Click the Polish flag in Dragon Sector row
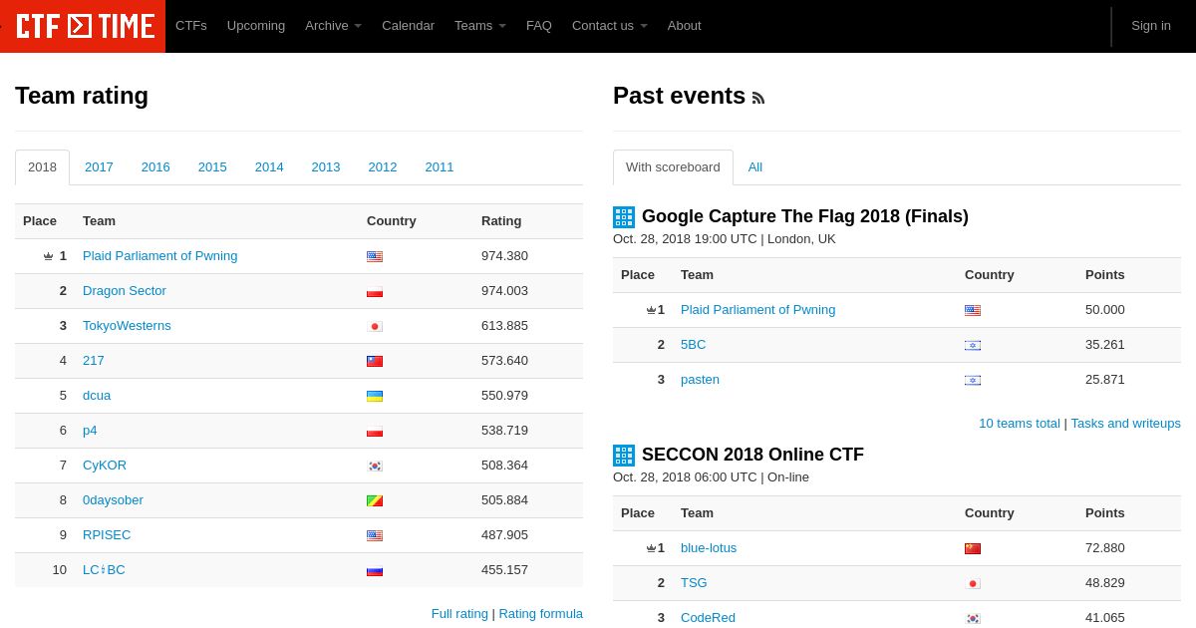 (x=375, y=291)
